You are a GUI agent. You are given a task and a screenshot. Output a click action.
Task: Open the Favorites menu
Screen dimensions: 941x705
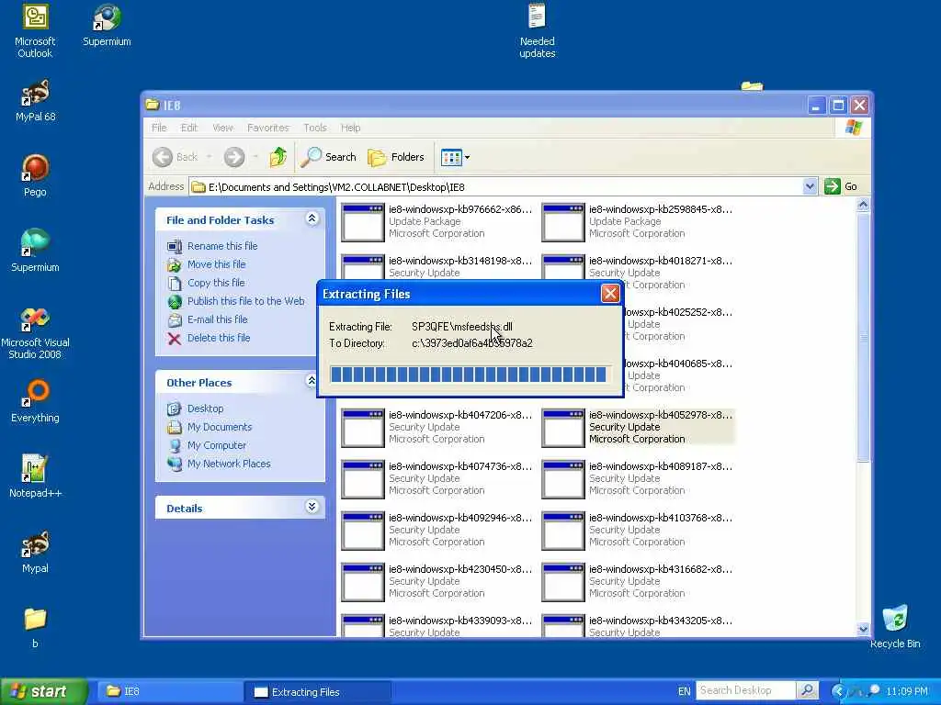267,128
